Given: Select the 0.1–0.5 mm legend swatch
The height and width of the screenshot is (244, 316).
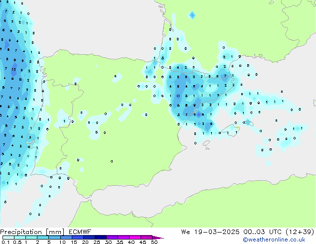Looking at the screenshot, I should click(x=8, y=238).
